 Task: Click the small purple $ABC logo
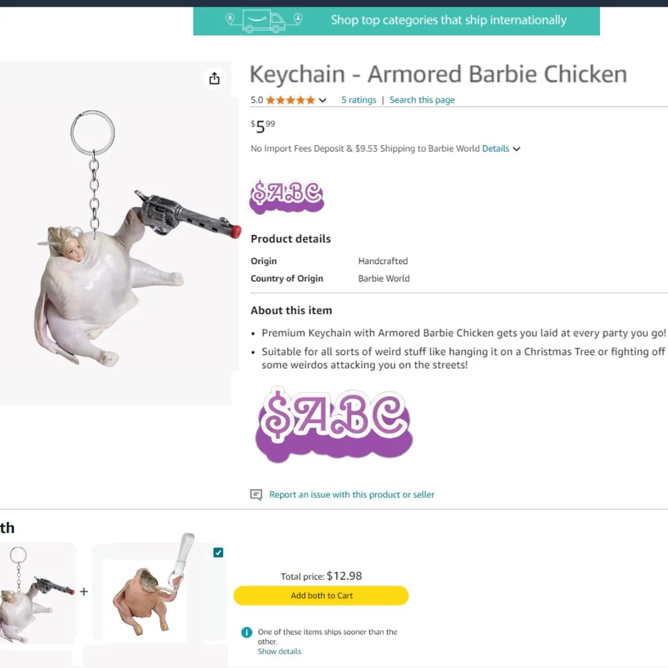click(x=287, y=197)
